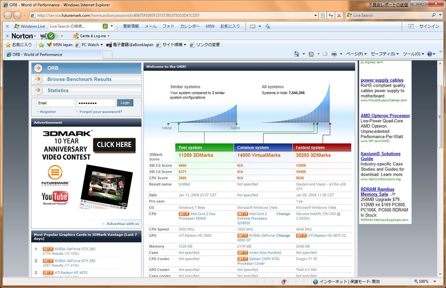The height and width of the screenshot is (288, 446).
Task: Click the GET IT badge for GeForce GTX 260
Action: click(x=48, y=249)
